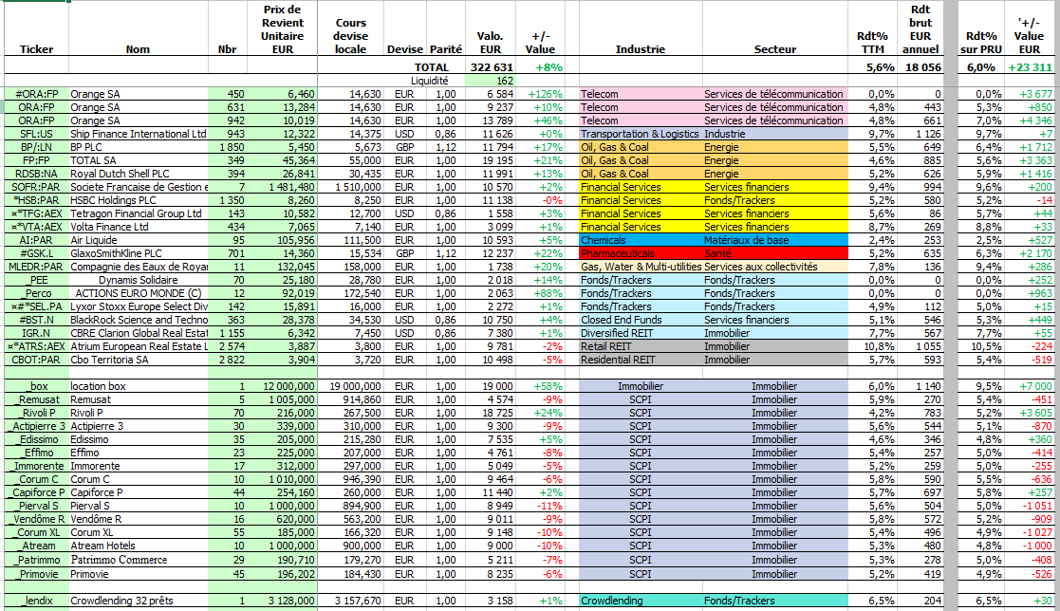
Task: Click Volta Finance Ltd name cell
Action: [138, 227]
